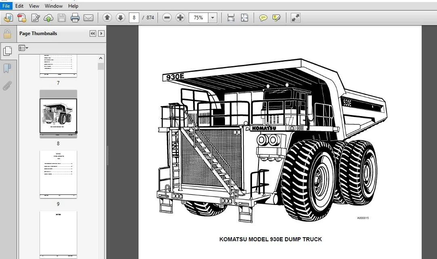Click the Email envelope icon
The image size is (437, 259).
pos(88,18)
